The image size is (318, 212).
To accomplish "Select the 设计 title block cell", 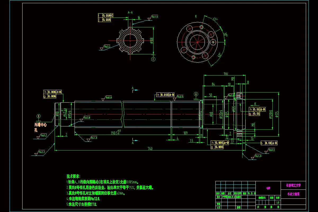I will tap(218, 197).
